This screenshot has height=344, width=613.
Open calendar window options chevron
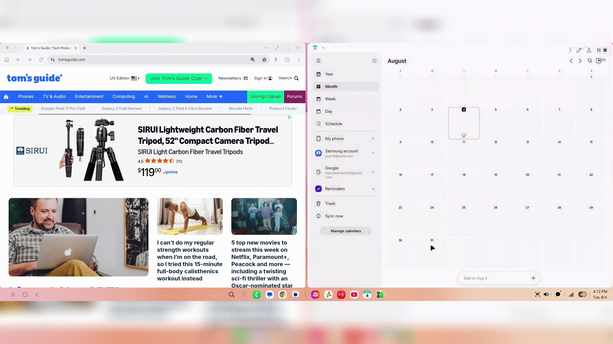pyautogui.click(x=323, y=48)
